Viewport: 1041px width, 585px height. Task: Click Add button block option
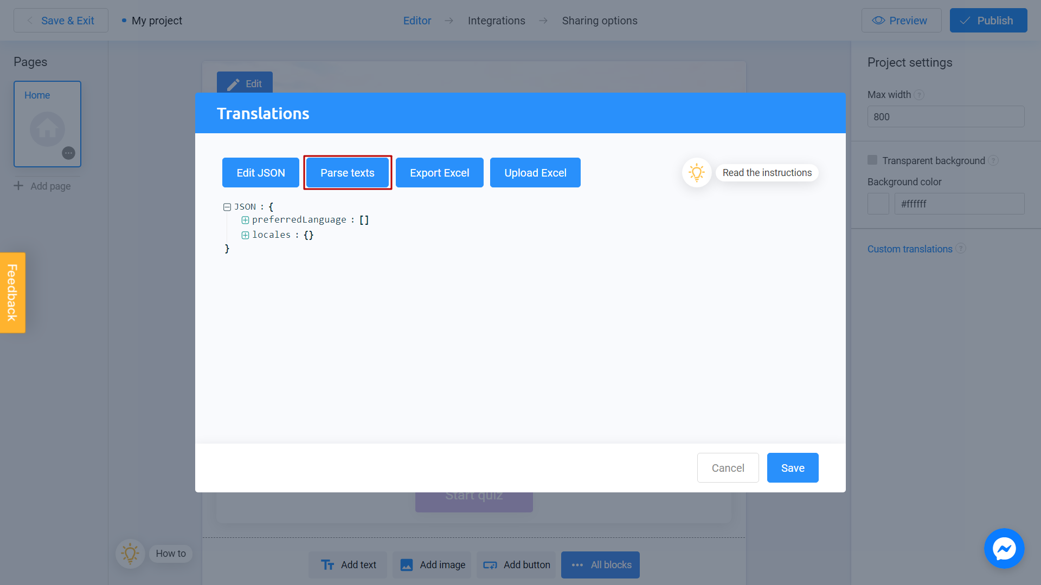click(x=516, y=565)
